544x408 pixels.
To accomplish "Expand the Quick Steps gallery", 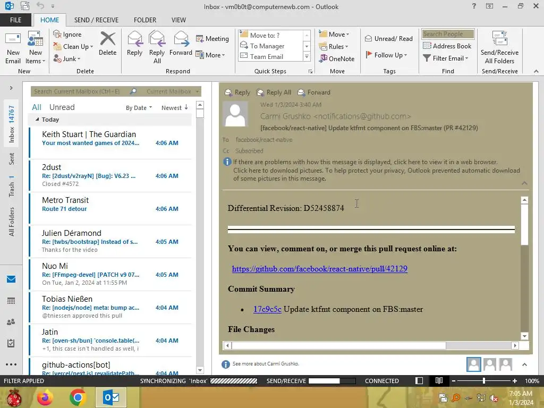I will pos(307,56).
